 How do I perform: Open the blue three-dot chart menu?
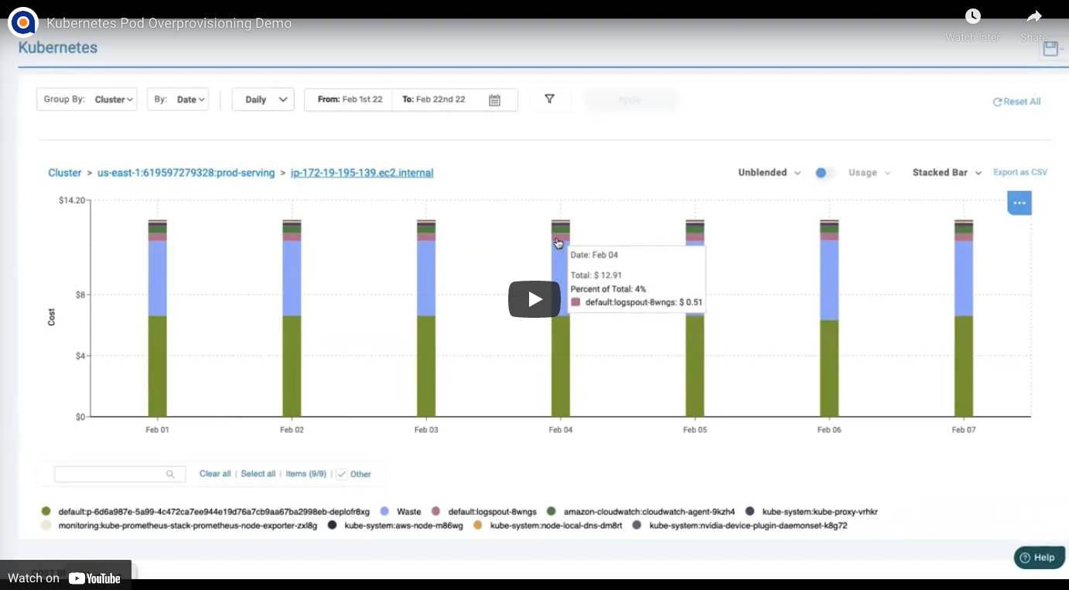[1019, 203]
